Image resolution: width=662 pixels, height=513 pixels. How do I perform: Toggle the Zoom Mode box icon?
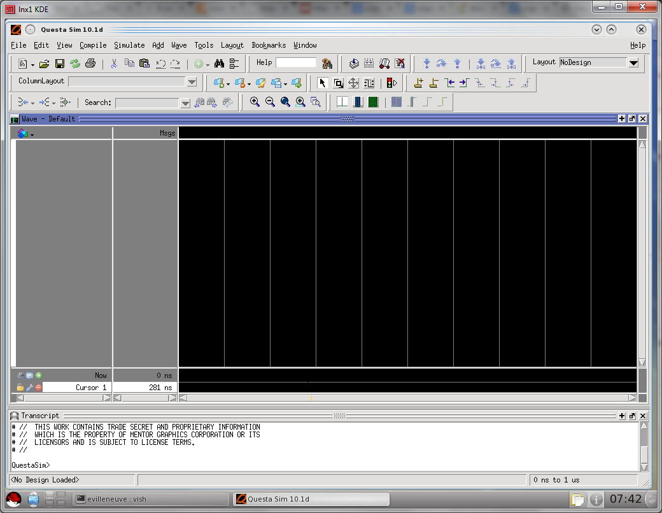(x=338, y=83)
